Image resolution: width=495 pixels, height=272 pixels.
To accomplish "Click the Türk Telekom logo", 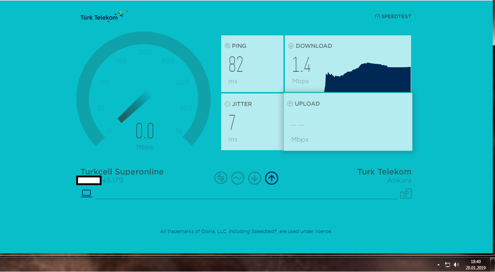I will coord(105,17).
